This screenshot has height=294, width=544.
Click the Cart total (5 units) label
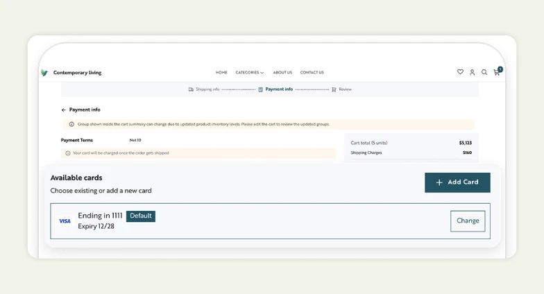[369, 143]
